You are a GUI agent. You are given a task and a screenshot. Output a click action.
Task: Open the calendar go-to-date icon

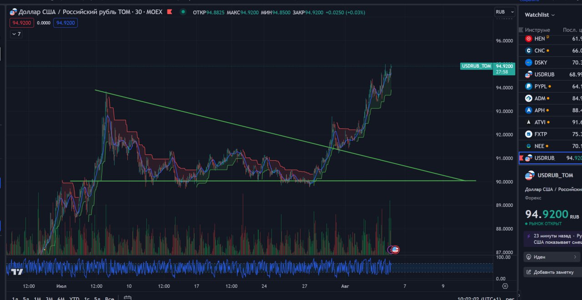tap(128, 298)
